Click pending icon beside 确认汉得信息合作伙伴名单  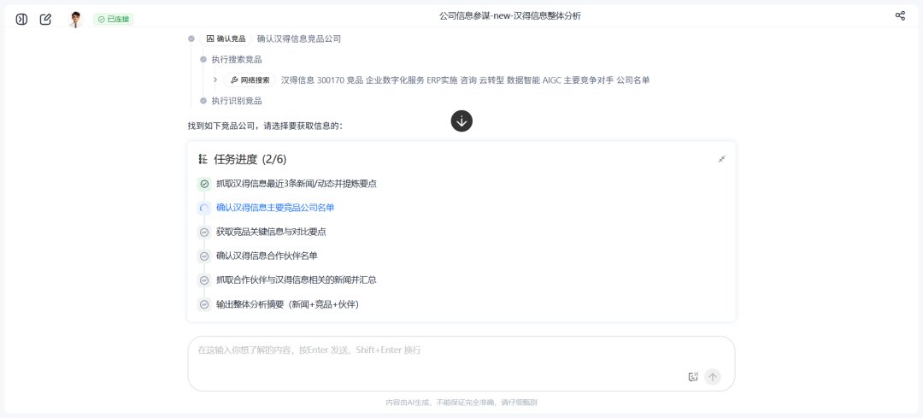coord(204,256)
